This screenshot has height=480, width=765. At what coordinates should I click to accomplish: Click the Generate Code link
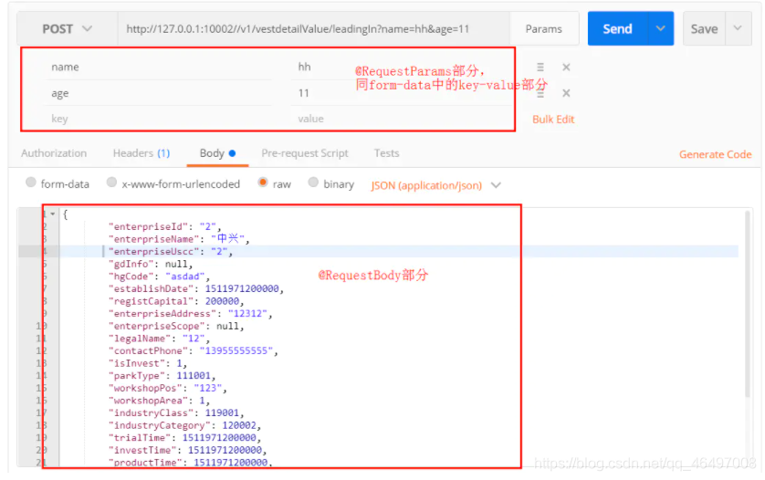[x=715, y=154]
